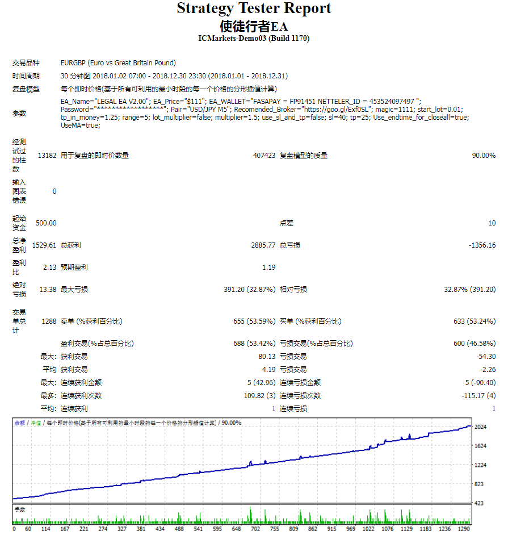Select the 2.13 profit factor value

(x=49, y=267)
